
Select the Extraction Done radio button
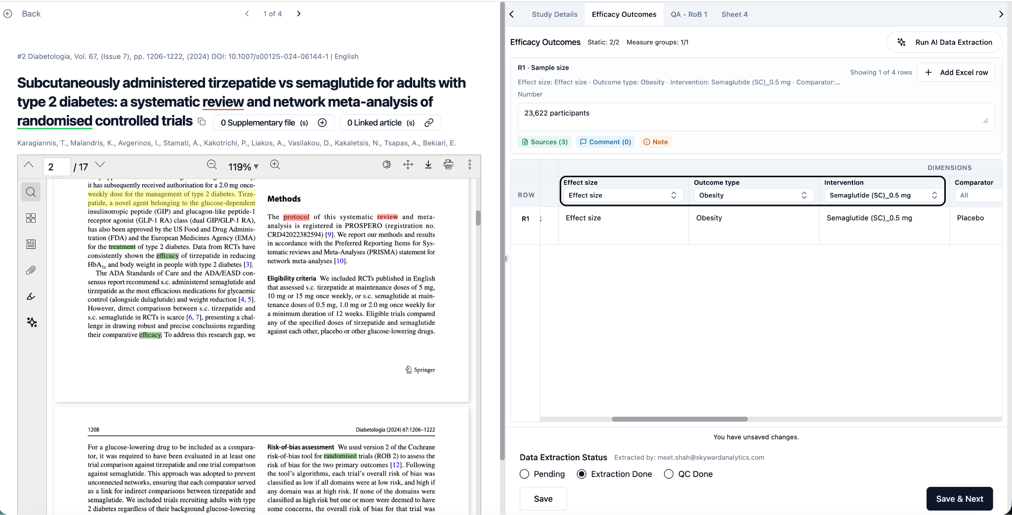[582, 474]
